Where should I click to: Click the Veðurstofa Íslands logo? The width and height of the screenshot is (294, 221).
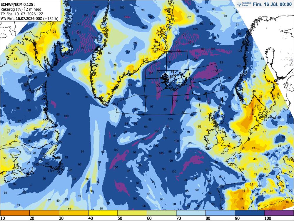pos(244,4)
